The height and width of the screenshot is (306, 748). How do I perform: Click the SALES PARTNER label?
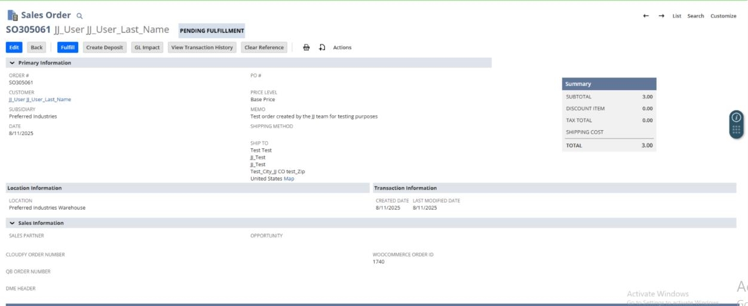[26, 235]
